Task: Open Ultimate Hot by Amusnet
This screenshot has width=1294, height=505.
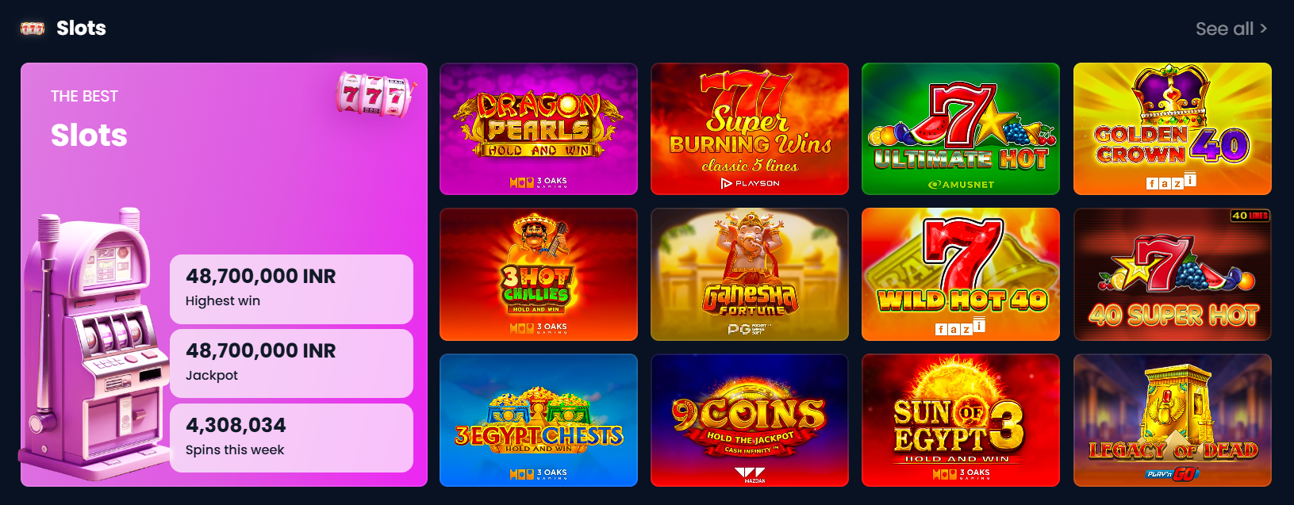Action: 961,129
